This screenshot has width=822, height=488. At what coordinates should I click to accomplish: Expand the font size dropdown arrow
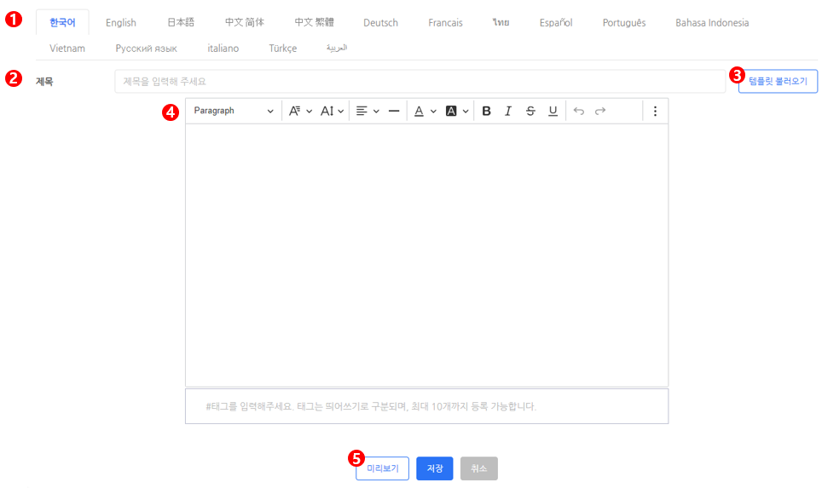pyautogui.click(x=341, y=111)
